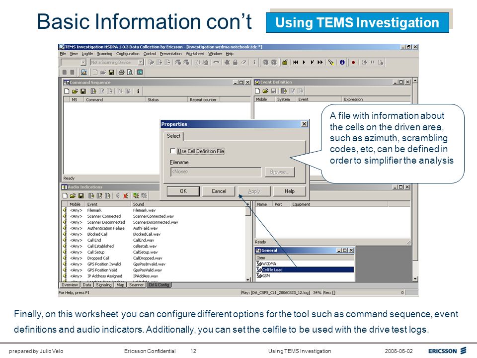Open the Presentation menu
This screenshot has width=477, height=358.
click(x=170, y=54)
